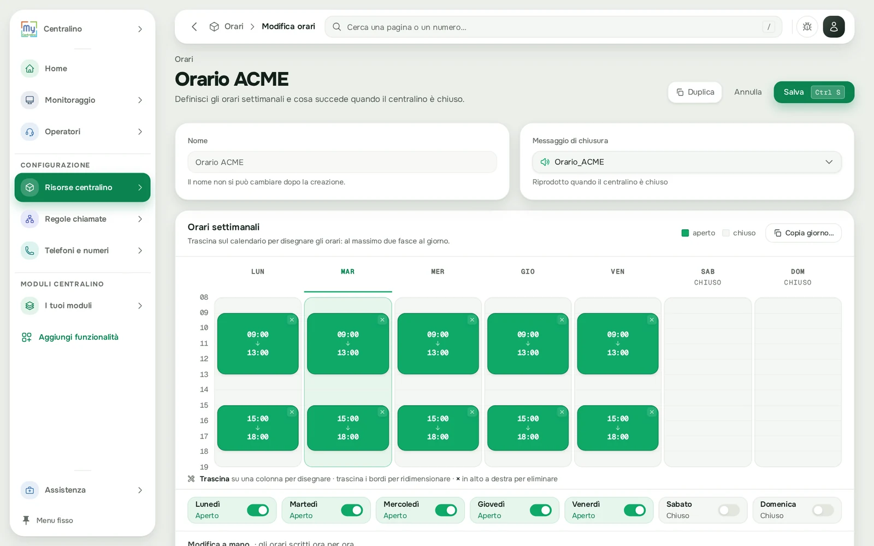Image resolution: width=874 pixels, height=546 pixels.
Task: Expand the Monitoraggio submenu chevron
Action: point(140,100)
